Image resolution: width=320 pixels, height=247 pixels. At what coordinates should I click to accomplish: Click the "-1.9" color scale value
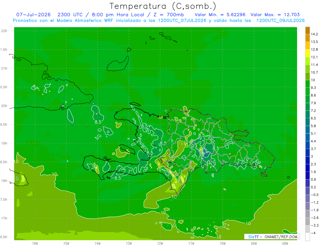pos(315,210)
